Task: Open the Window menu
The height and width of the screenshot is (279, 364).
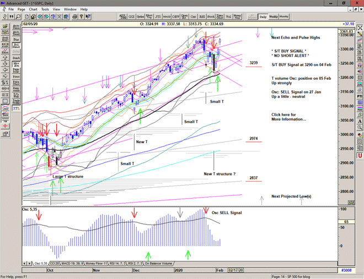Action: point(70,9)
